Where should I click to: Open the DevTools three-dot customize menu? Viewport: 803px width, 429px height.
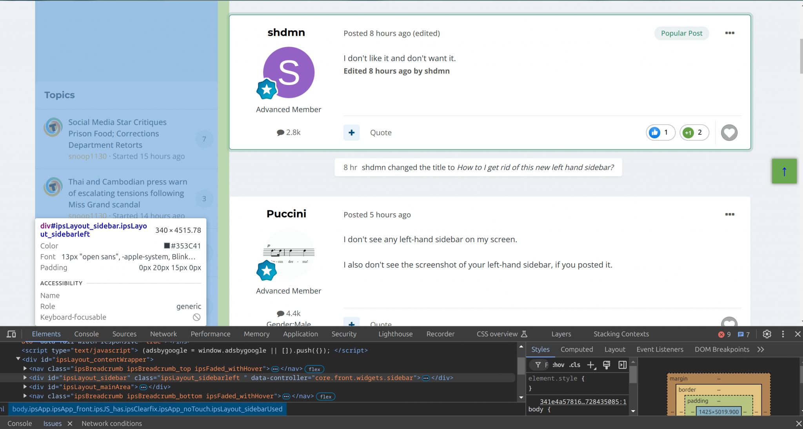(x=783, y=334)
